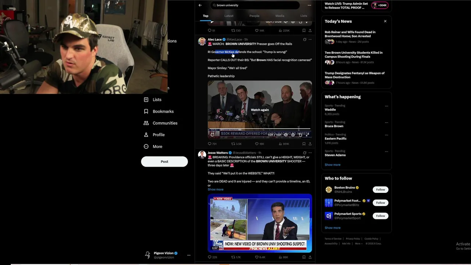Screen dimensions: 471x265
Task: Click the Grok icon on Jesse Watters' post
Action: point(304,153)
